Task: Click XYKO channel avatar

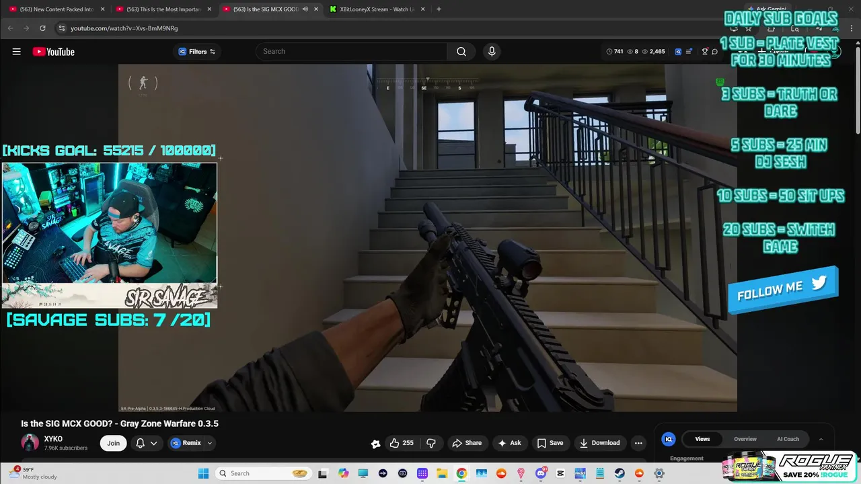Action: pos(30,442)
